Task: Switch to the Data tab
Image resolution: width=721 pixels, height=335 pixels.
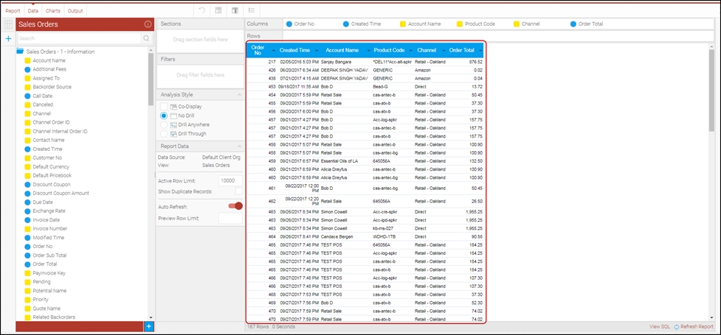Action: [x=32, y=10]
